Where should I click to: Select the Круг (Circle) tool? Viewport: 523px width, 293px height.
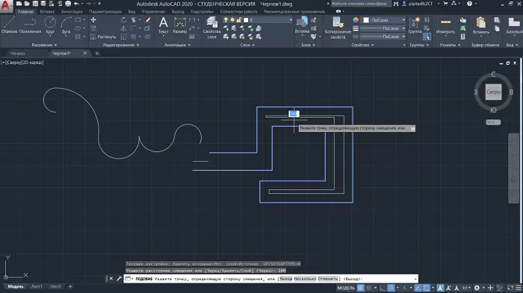(x=50, y=25)
